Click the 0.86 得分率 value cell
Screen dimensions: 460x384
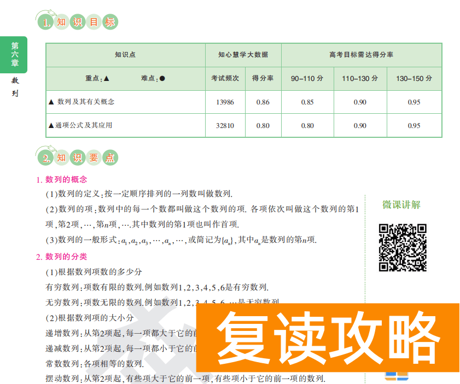tap(263, 102)
